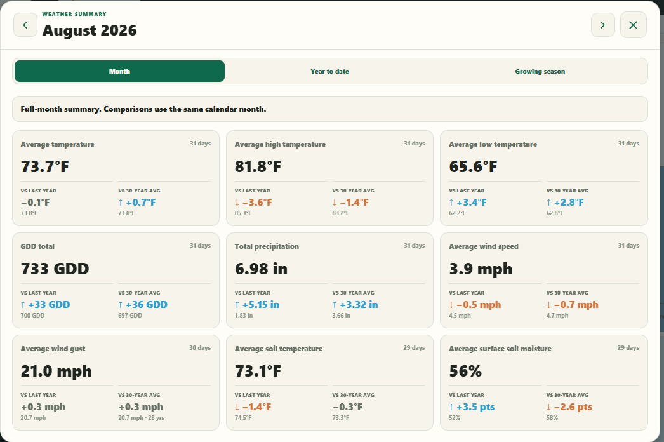Click the 3.9 mph wind speed value

pyautogui.click(x=481, y=269)
